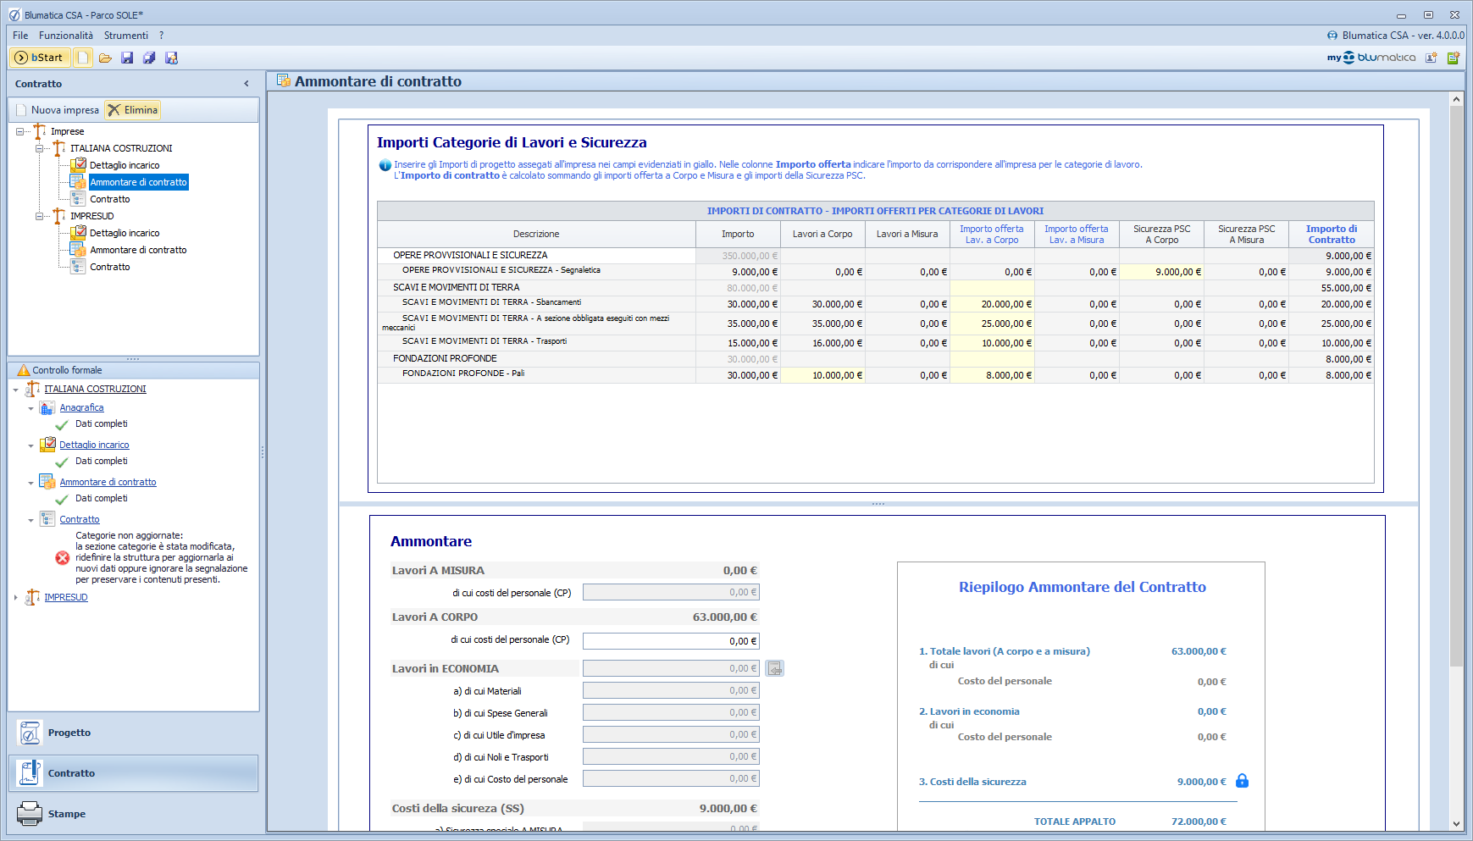This screenshot has width=1473, height=841.
Task: Click the Nuova impresa button
Action: pos(57,110)
